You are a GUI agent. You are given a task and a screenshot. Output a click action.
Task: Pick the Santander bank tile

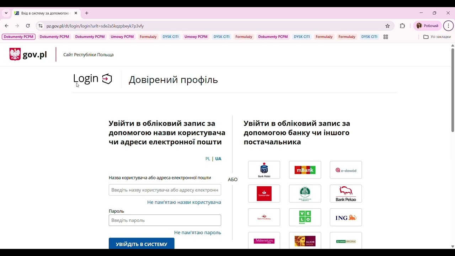264,194
